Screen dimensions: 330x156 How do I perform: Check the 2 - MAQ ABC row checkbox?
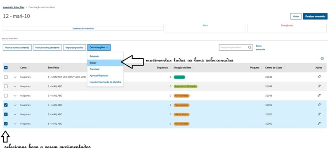click(x=6, y=86)
